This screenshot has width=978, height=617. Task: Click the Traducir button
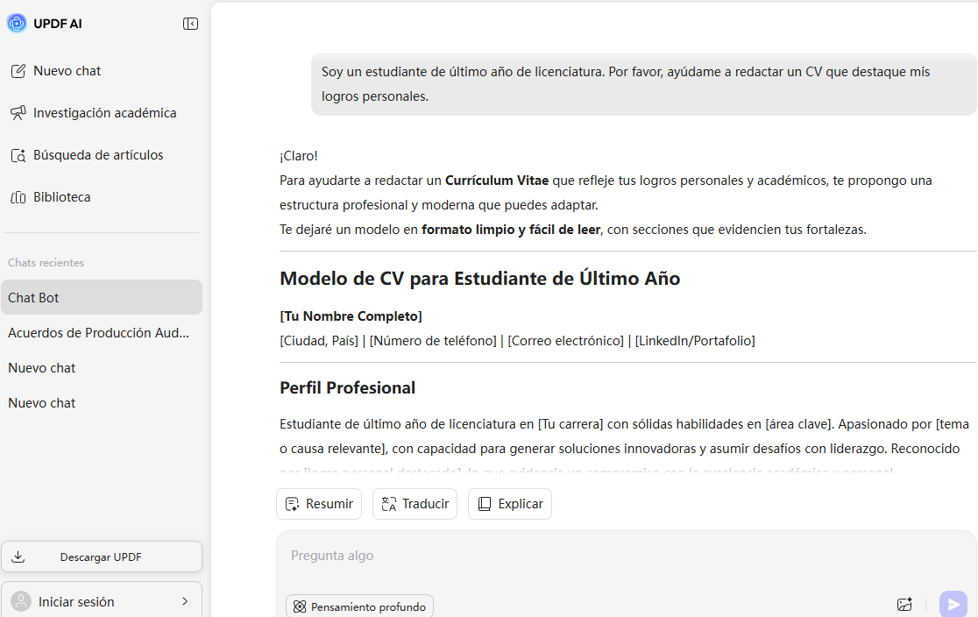(415, 503)
